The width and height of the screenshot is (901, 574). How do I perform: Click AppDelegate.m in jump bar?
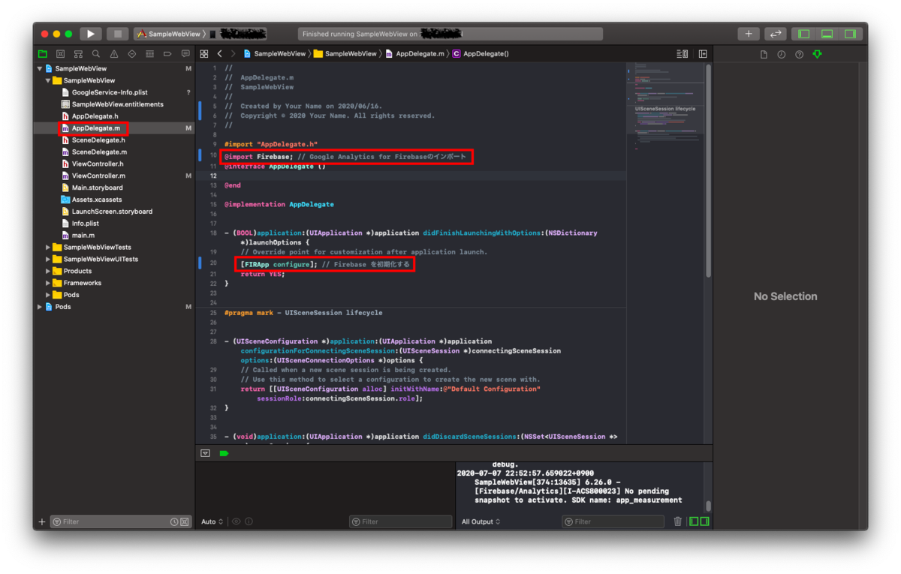click(415, 54)
